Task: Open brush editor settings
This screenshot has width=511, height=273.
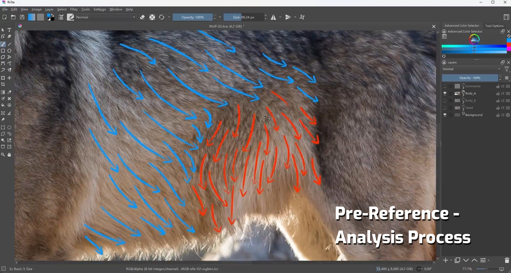Action: (61, 17)
